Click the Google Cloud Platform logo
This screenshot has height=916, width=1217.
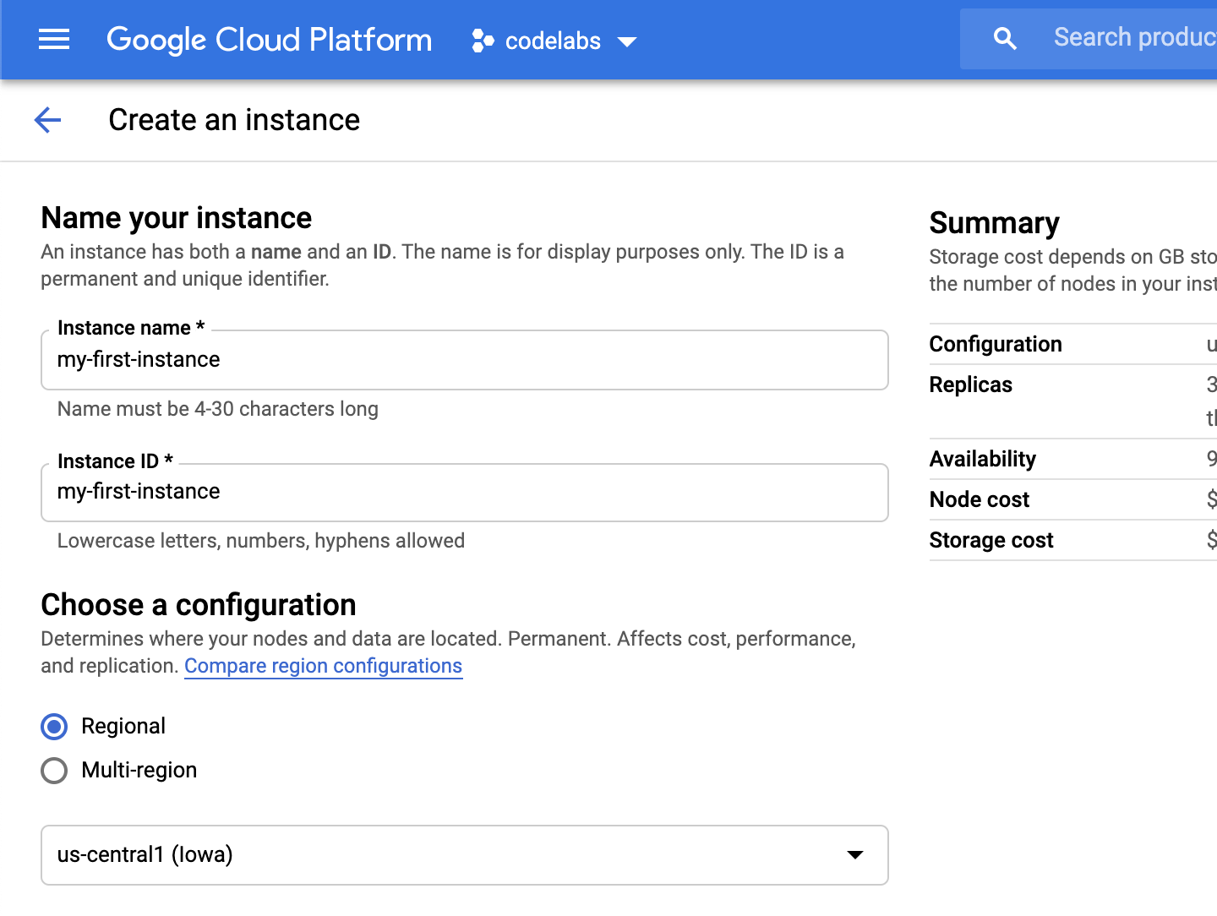[x=269, y=40]
